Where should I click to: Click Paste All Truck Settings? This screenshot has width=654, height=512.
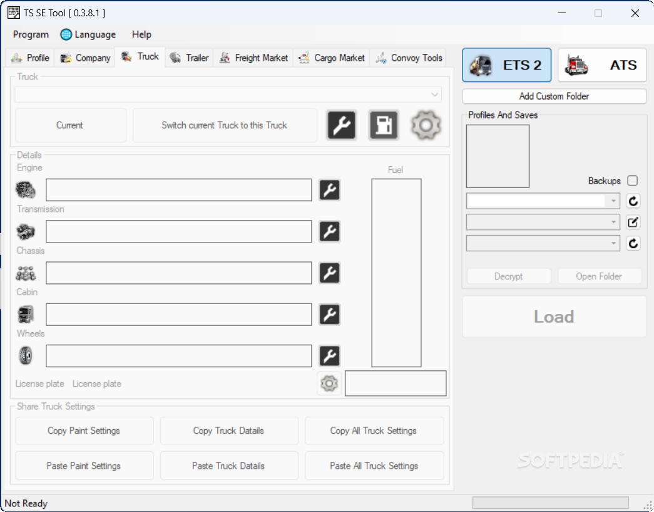point(374,466)
